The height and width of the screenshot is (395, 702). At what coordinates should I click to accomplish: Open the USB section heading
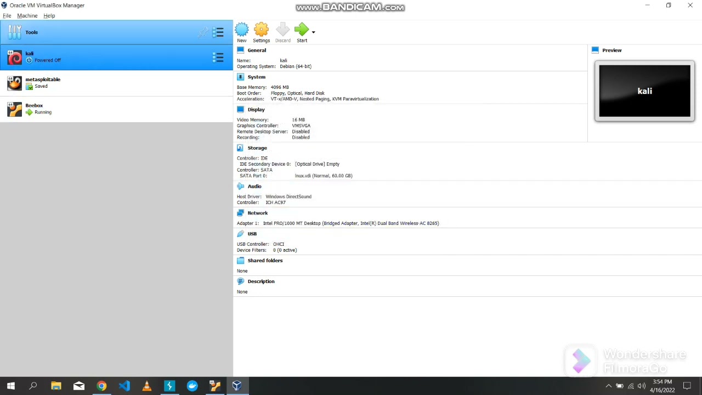point(252,234)
